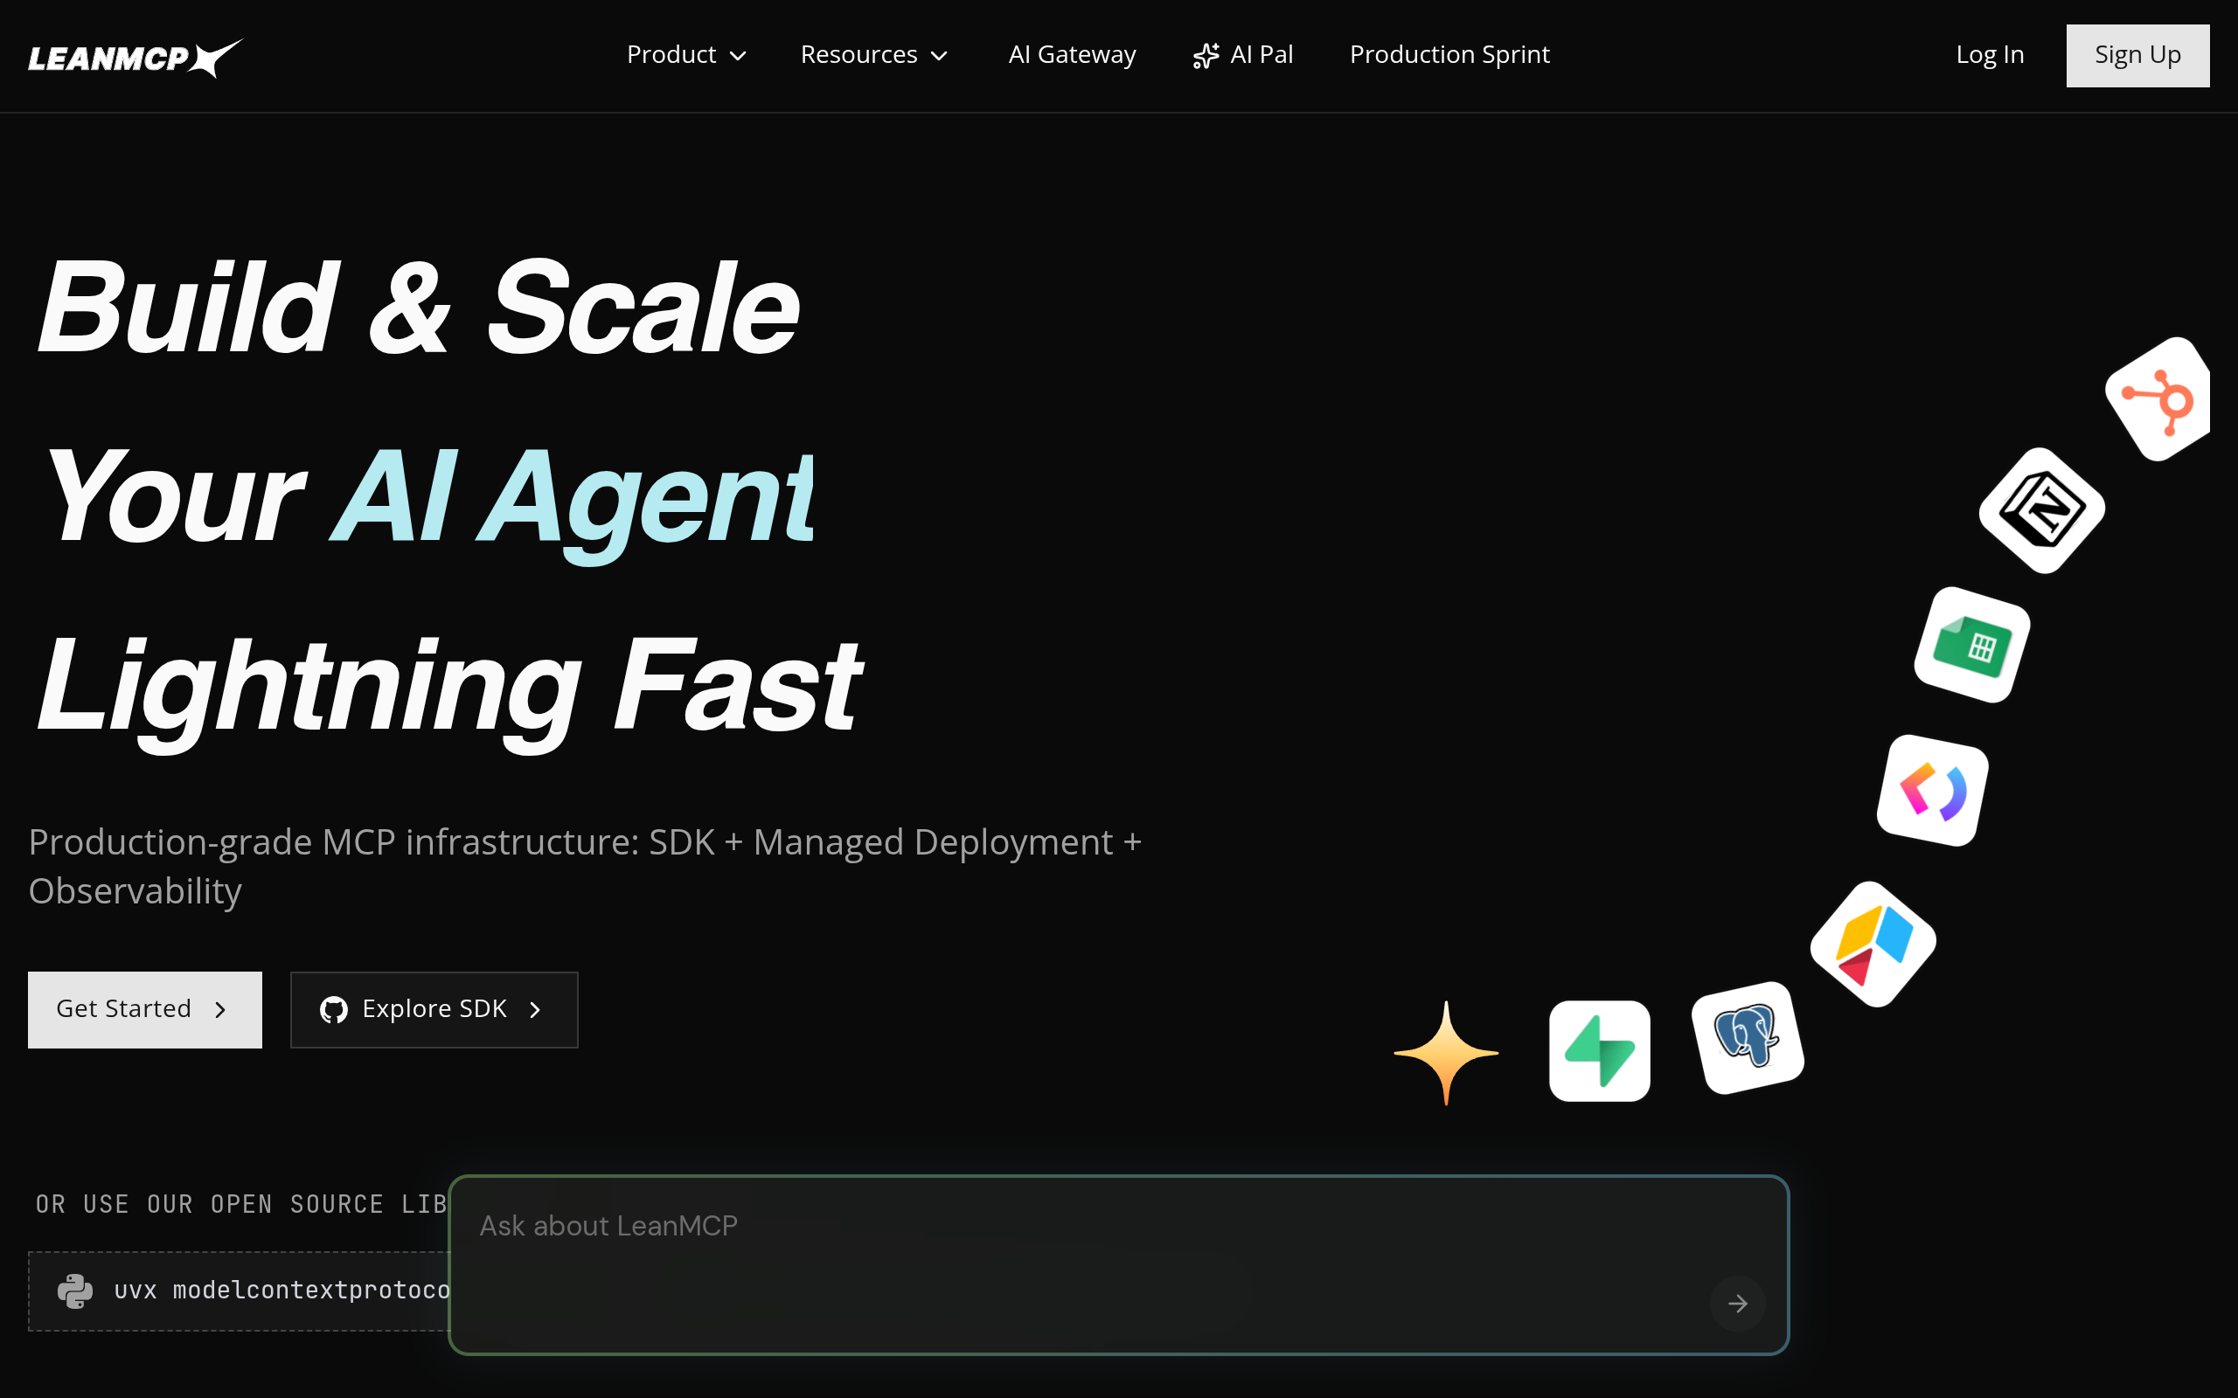The width and height of the screenshot is (2238, 1398).
Task: Click the Log In link
Action: tap(1990, 54)
